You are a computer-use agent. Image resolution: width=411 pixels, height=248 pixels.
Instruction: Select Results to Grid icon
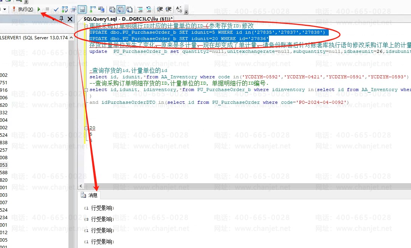tap(121, 10)
